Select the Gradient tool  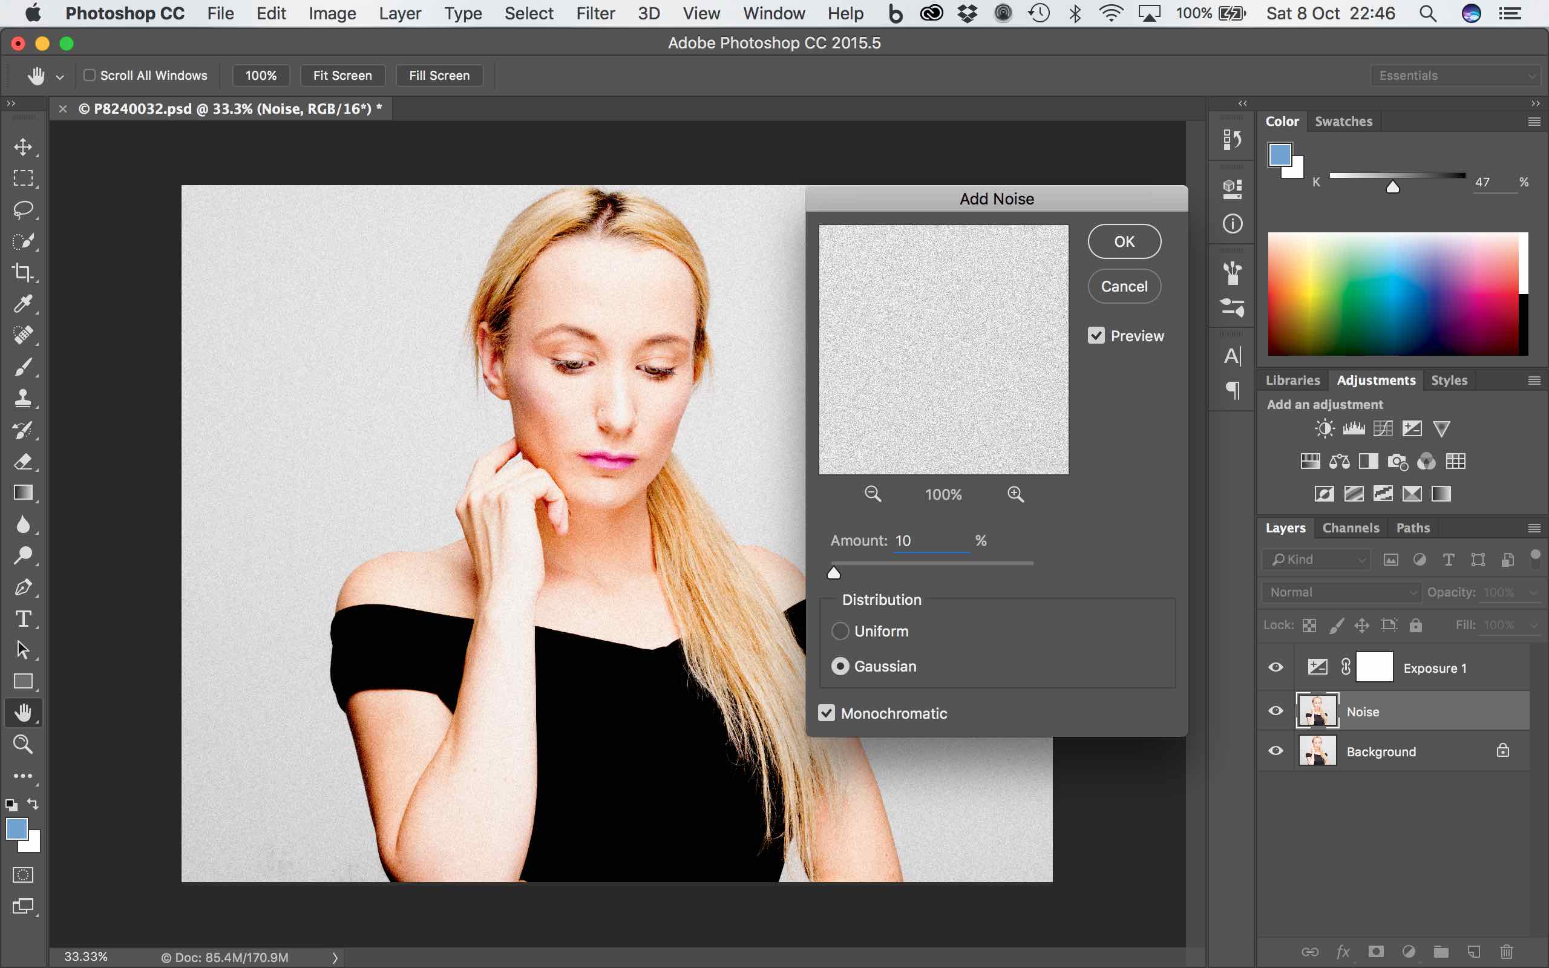pyautogui.click(x=24, y=492)
